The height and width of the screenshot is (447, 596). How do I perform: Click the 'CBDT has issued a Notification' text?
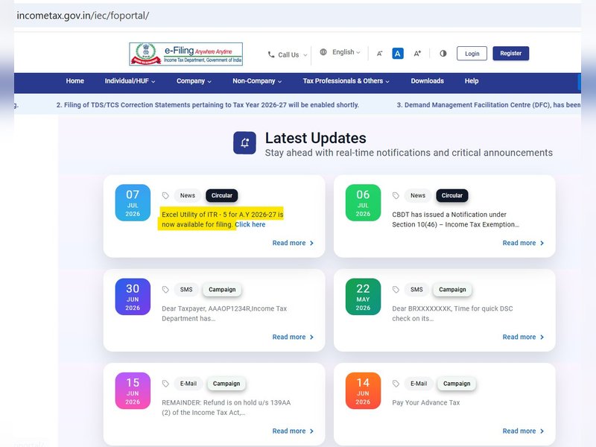[x=455, y=219]
